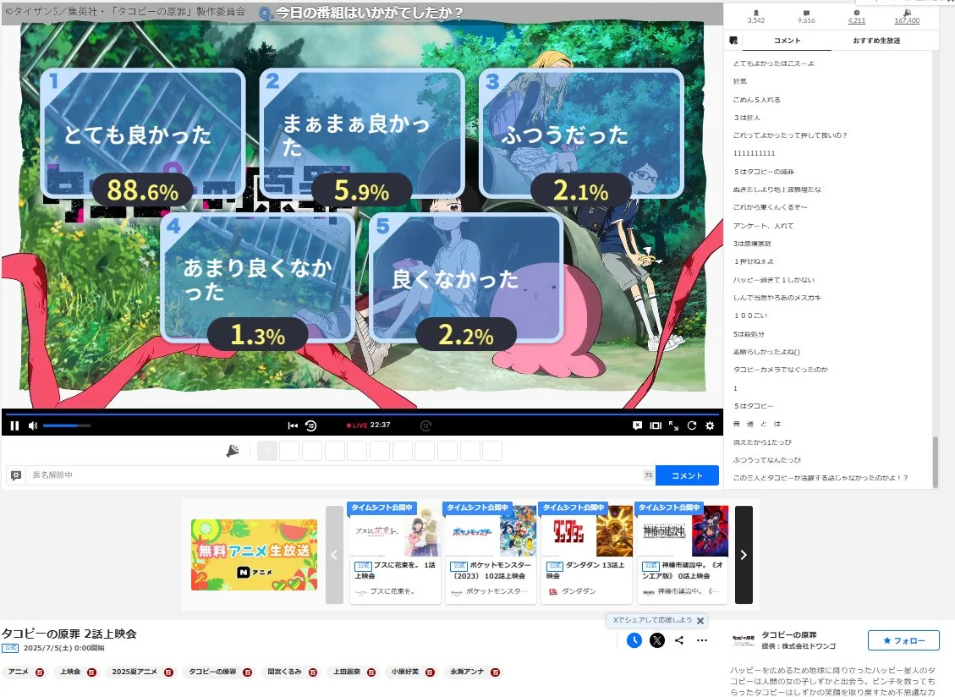The width and height of the screenshot is (955, 697).
Task: Switch to the おすすめ生放送 tab
Action: coord(876,41)
